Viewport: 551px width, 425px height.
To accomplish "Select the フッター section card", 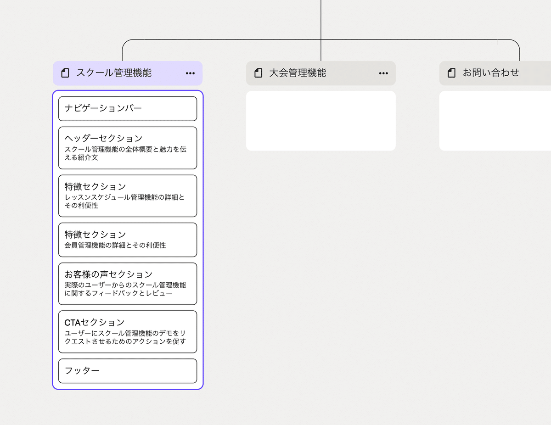I will click(x=128, y=371).
